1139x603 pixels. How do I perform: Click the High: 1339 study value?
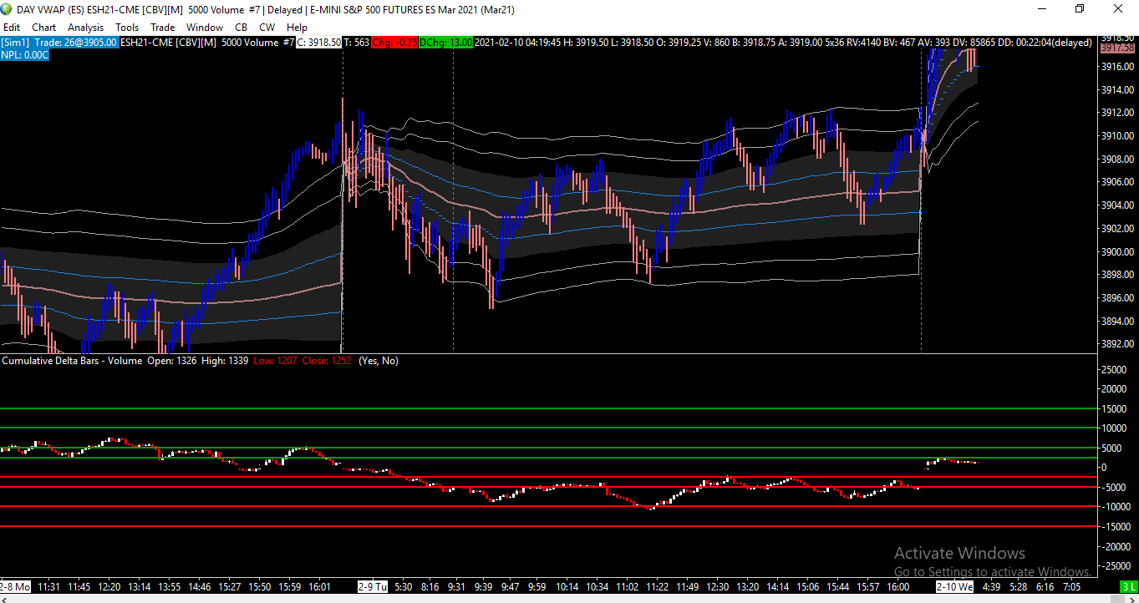tap(225, 361)
